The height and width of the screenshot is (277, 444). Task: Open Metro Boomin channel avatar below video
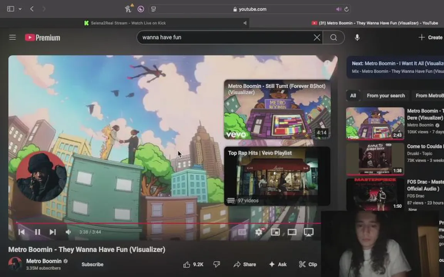(x=15, y=264)
